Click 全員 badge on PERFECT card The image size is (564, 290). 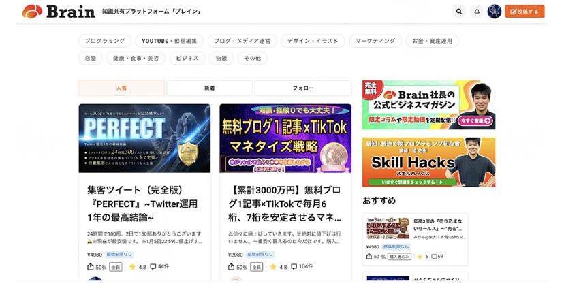[116, 267]
